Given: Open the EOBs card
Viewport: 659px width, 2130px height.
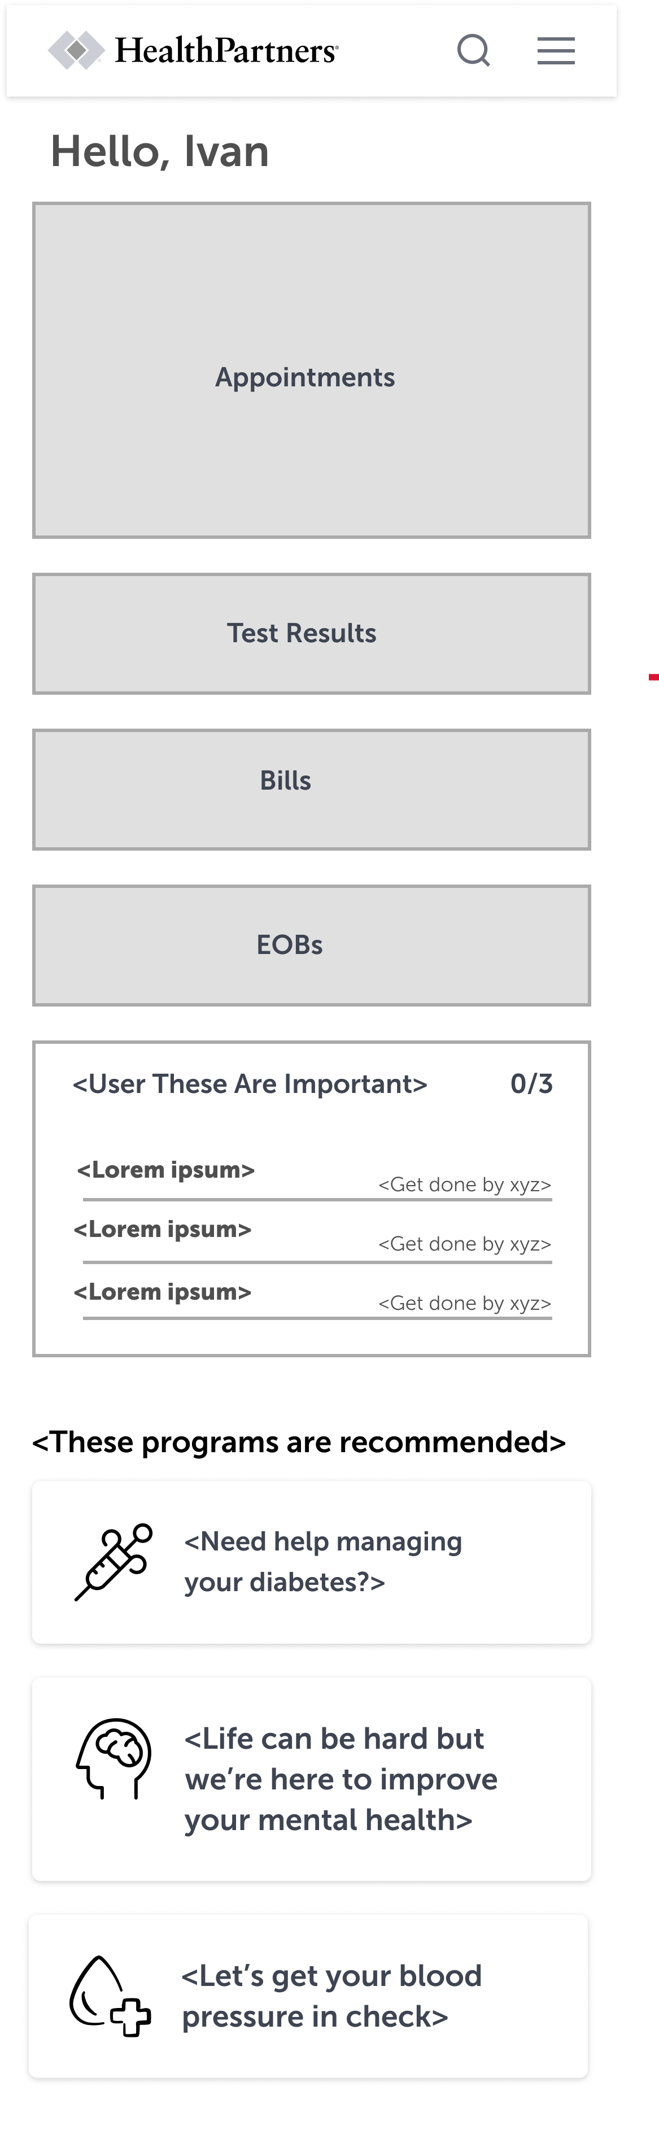Looking at the screenshot, I should pyautogui.click(x=312, y=944).
